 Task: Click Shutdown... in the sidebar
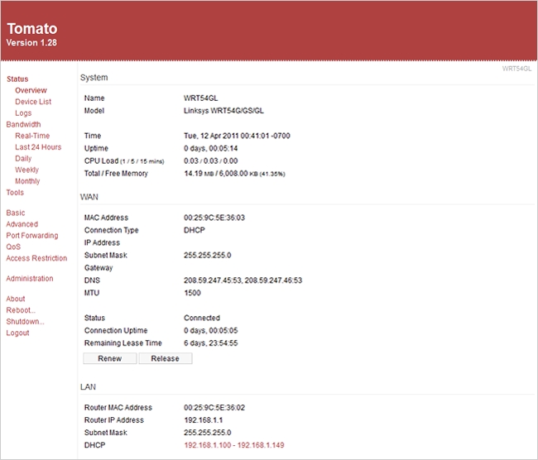pos(25,321)
